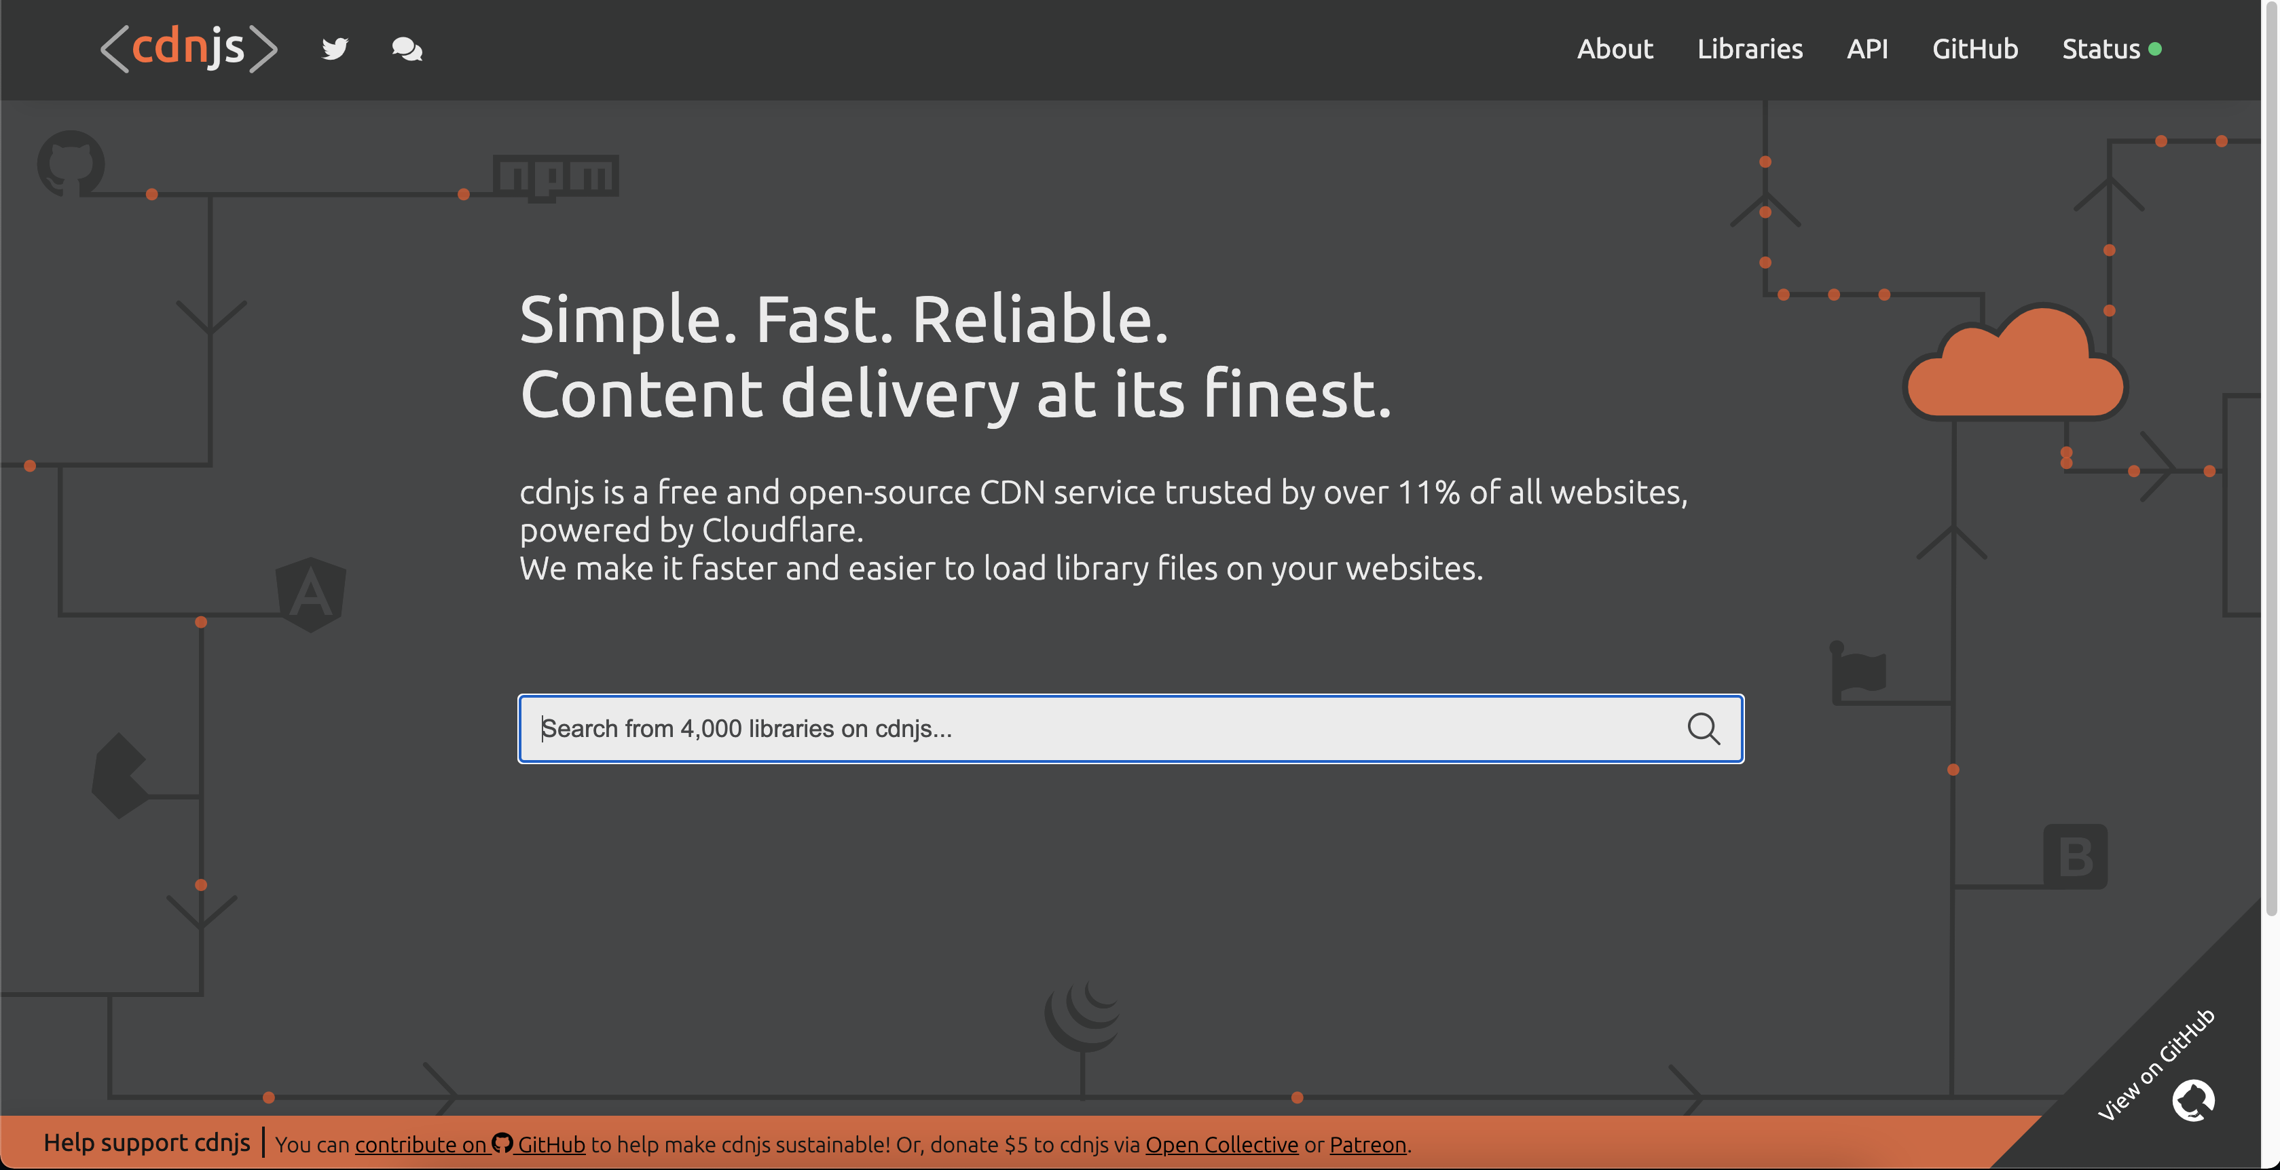Image resolution: width=2280 pixels, height=1170 pixels.
Task: Click the Octocat icon in corner ribbon
Action: (2192, 1100)
